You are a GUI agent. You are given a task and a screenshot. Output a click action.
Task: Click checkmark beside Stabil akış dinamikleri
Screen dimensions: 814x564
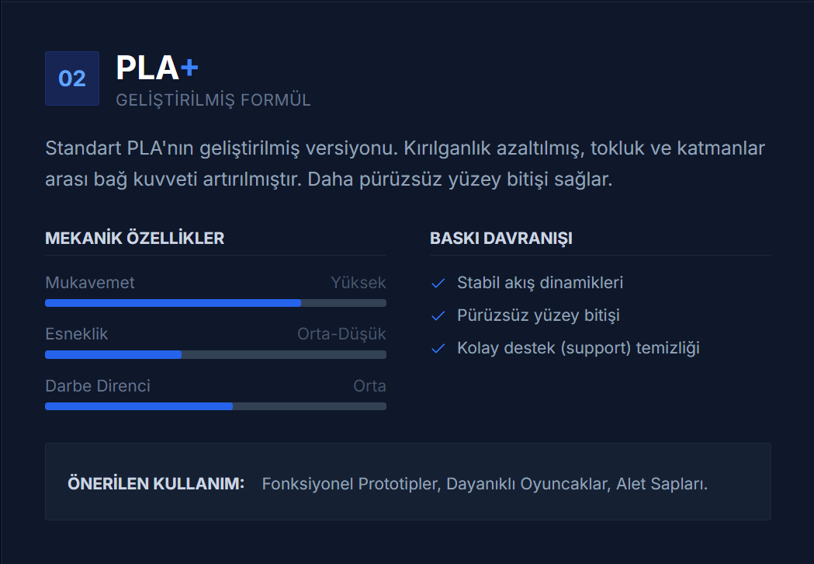point(438,284)
